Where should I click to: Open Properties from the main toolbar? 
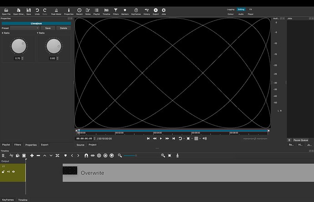tap(69, 12)
